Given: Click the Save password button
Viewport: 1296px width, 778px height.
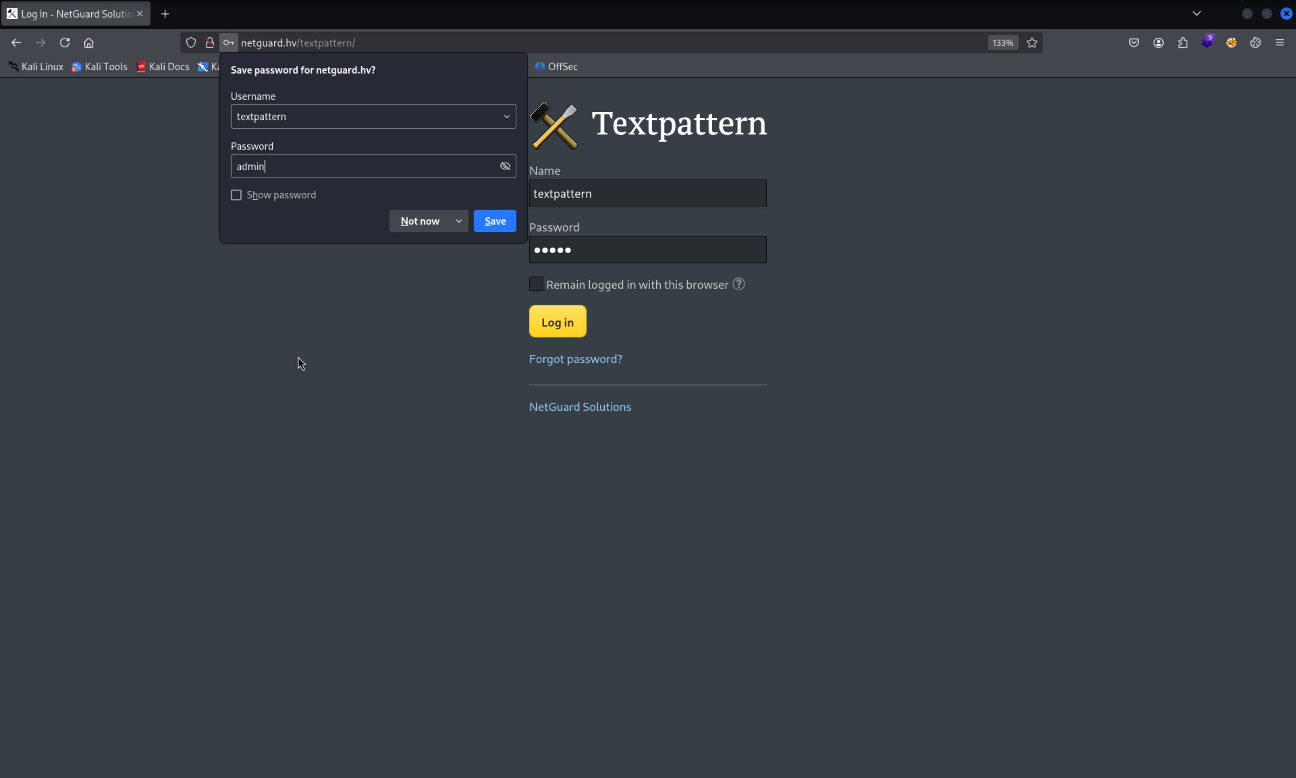Looking at the screenshot, I should (495, 221).
